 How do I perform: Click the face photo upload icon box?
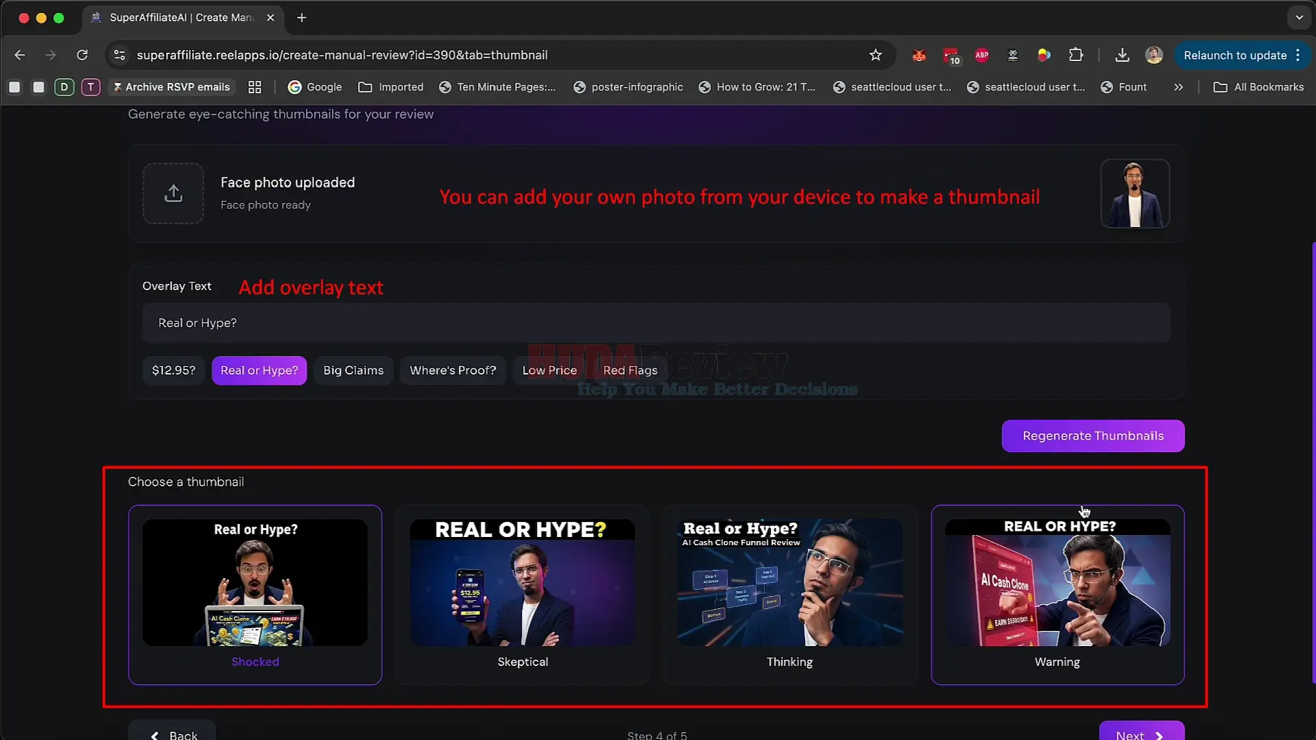173,193
